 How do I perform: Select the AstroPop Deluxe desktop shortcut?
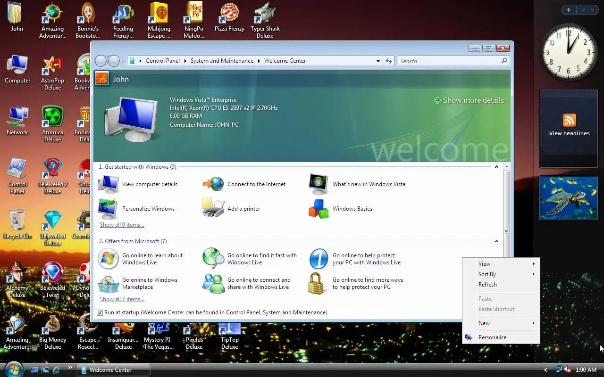53,72
